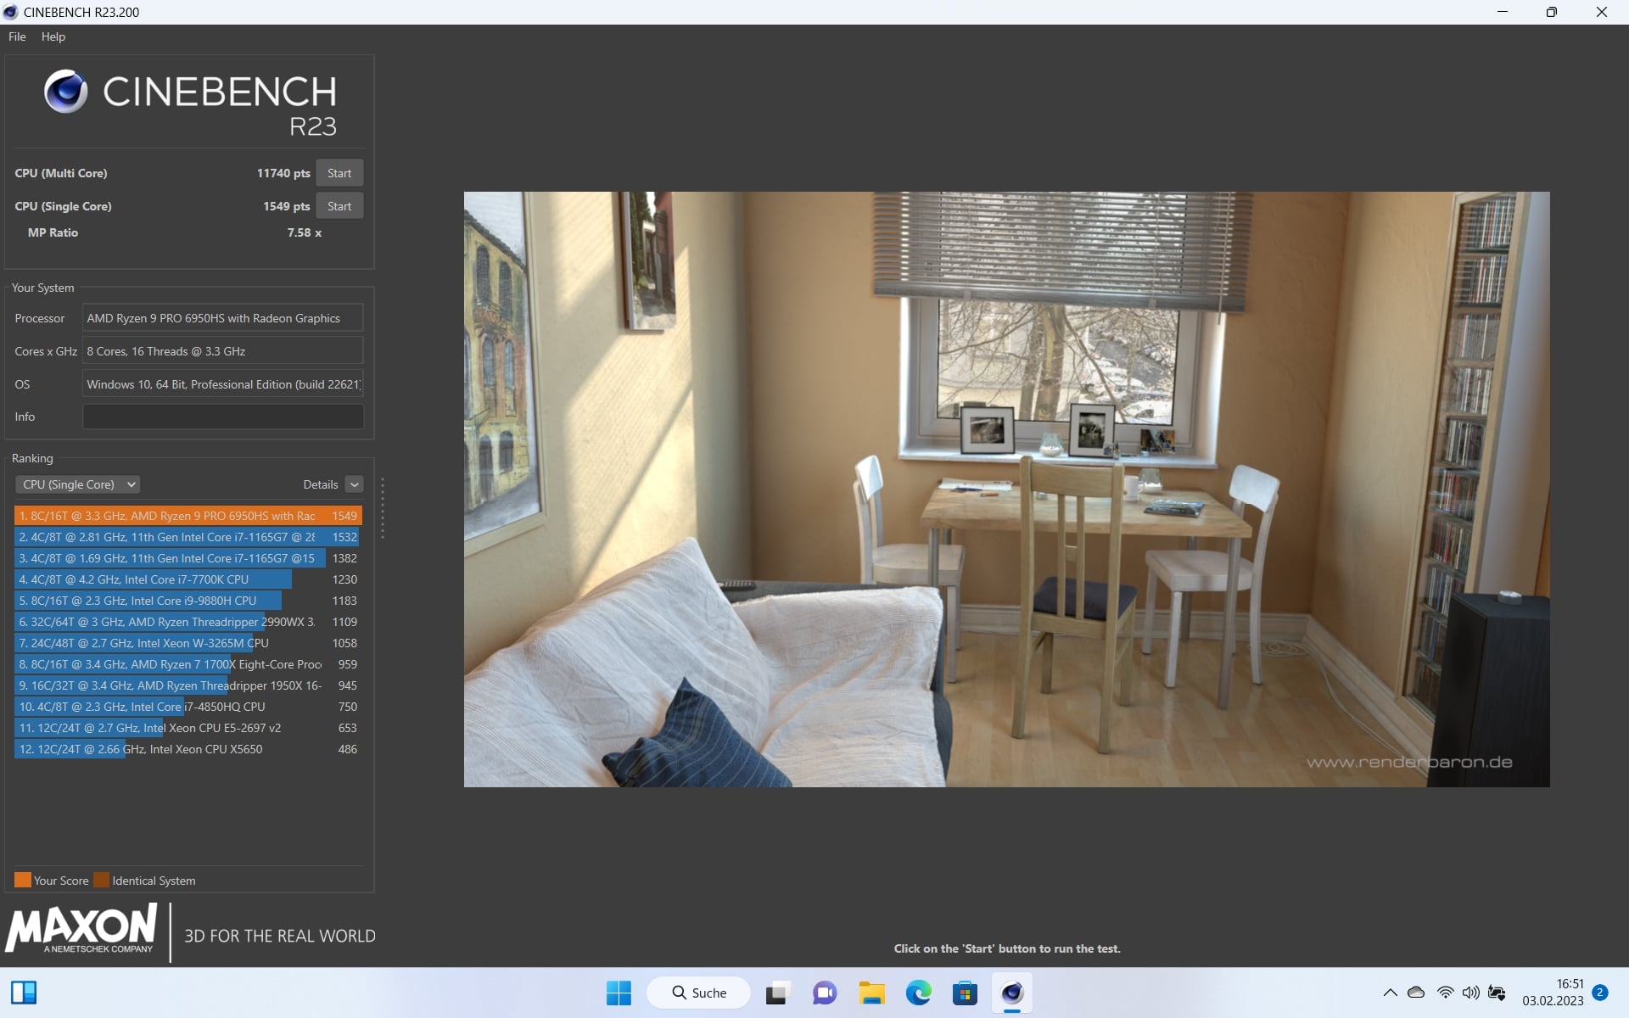Launch Microsoft Edge from taskbar
Image resolution: width=1629 pixels, height=1018 pixels.
918,993
